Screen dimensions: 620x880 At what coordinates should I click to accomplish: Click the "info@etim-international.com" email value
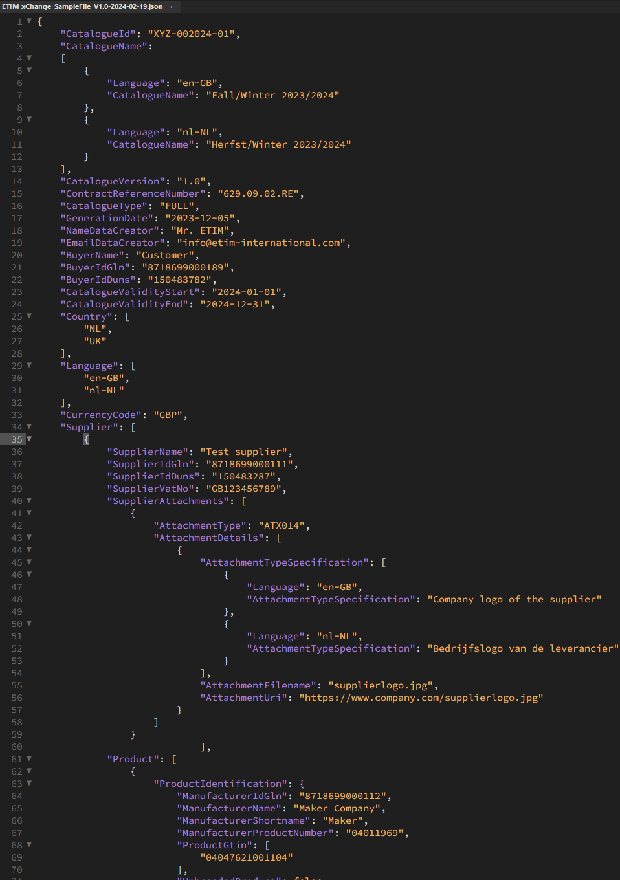[261, 243]
